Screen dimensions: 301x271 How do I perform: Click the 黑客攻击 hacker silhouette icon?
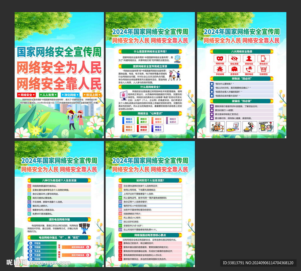(249, 58)
